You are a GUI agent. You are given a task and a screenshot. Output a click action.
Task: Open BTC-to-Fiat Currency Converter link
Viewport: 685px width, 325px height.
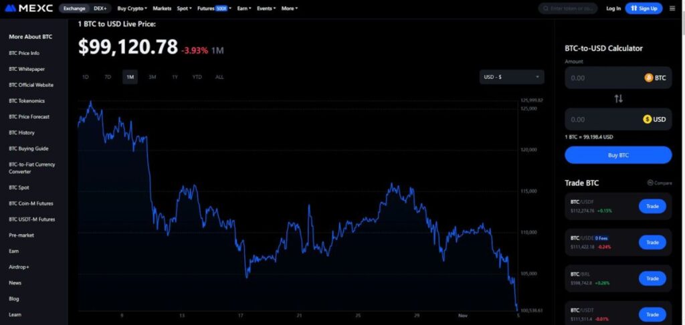(x=32, y=168)
